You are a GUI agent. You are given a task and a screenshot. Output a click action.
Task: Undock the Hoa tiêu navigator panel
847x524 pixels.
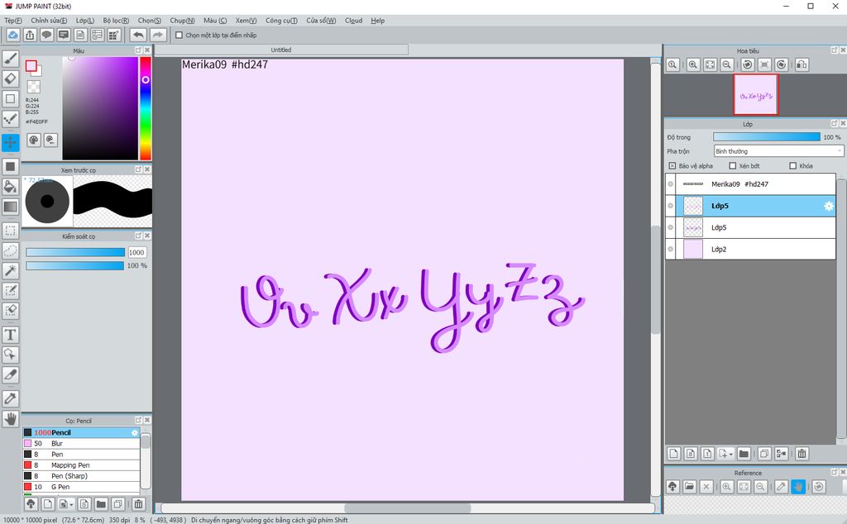tap(834, 50)
